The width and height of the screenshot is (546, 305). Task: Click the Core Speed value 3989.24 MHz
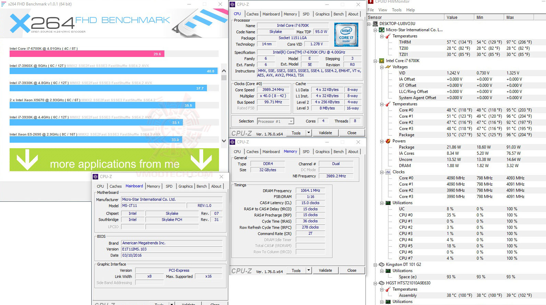(x=273, y=90)
